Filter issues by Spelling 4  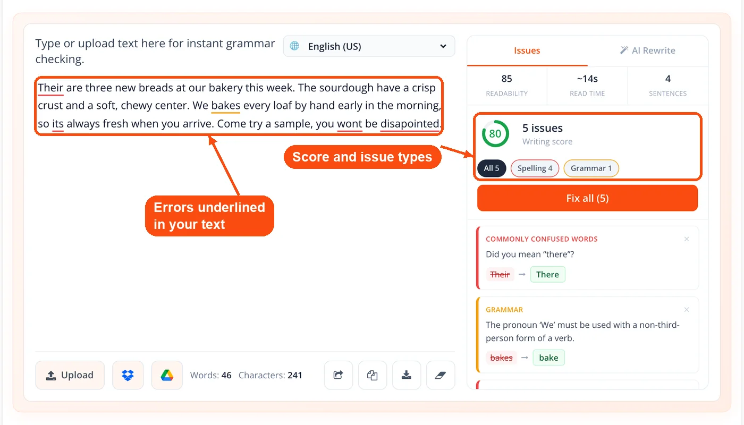[x=535, y=168]
